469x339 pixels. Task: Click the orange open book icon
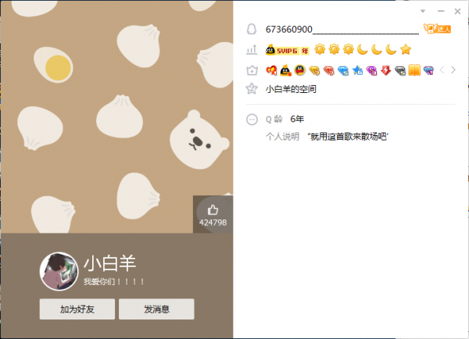pos(414,70)
